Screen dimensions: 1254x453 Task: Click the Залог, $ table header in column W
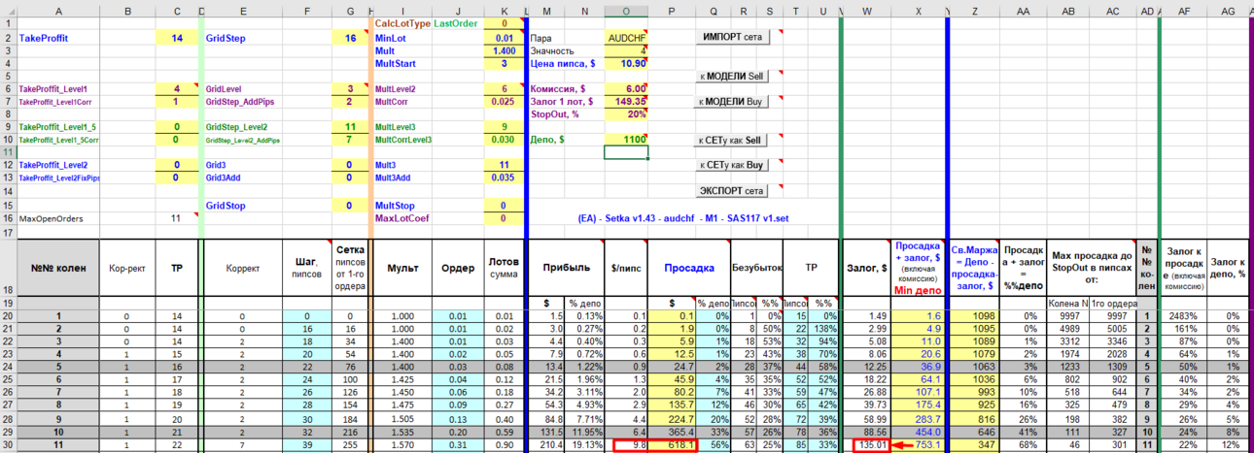[x=865, y=268]
